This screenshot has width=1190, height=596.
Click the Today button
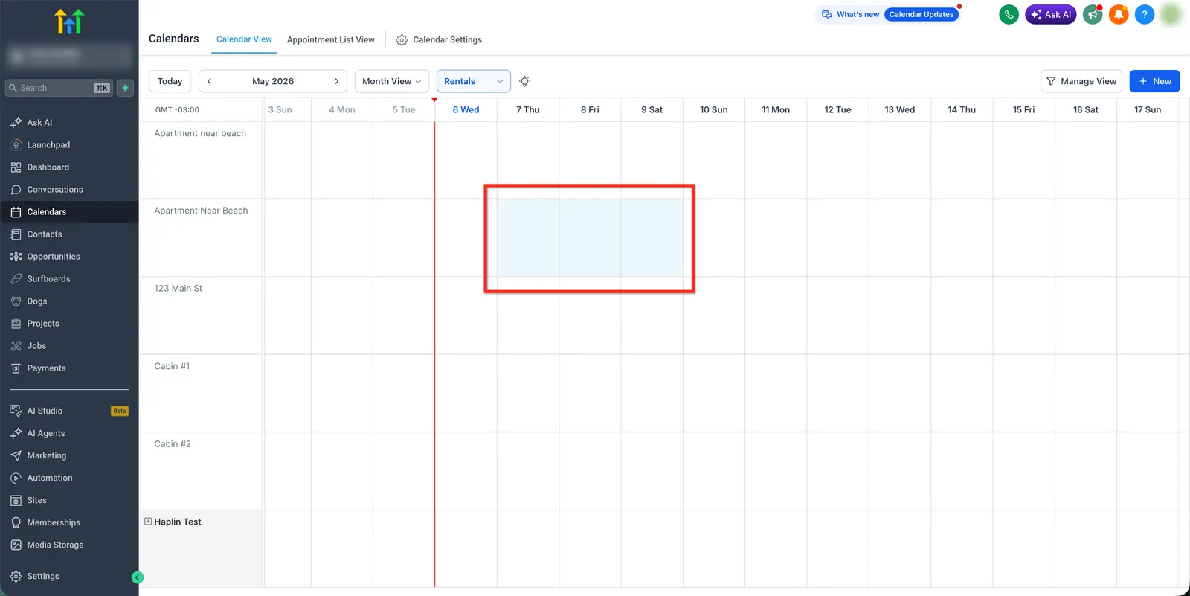click(170, 81)
